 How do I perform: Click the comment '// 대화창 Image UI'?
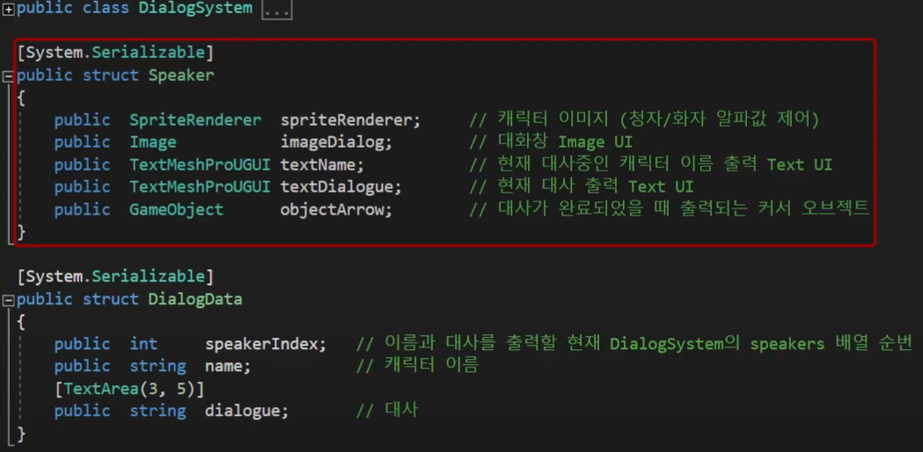(551, 142)
